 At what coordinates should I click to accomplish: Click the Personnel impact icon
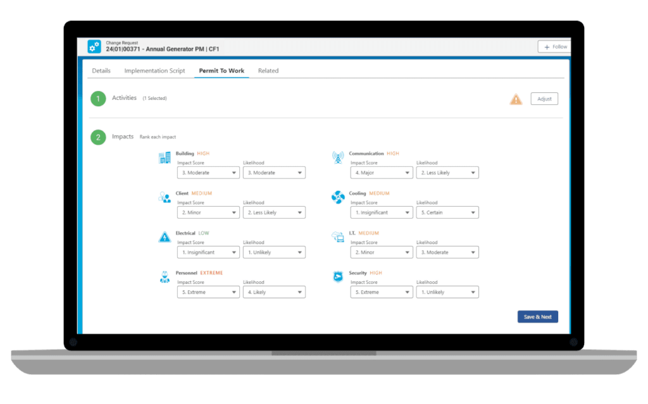(165, 277)
